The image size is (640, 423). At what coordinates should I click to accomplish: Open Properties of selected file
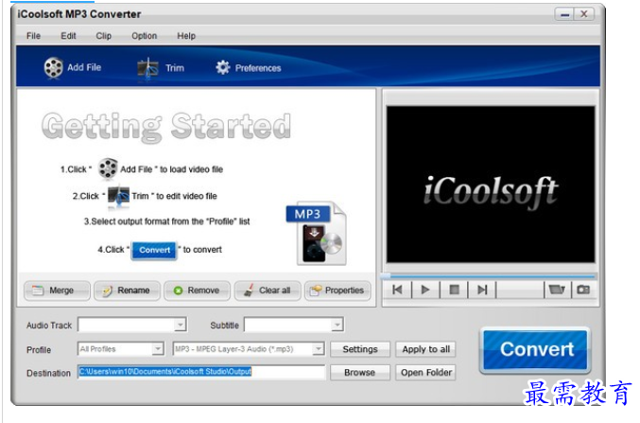(337, 291)
